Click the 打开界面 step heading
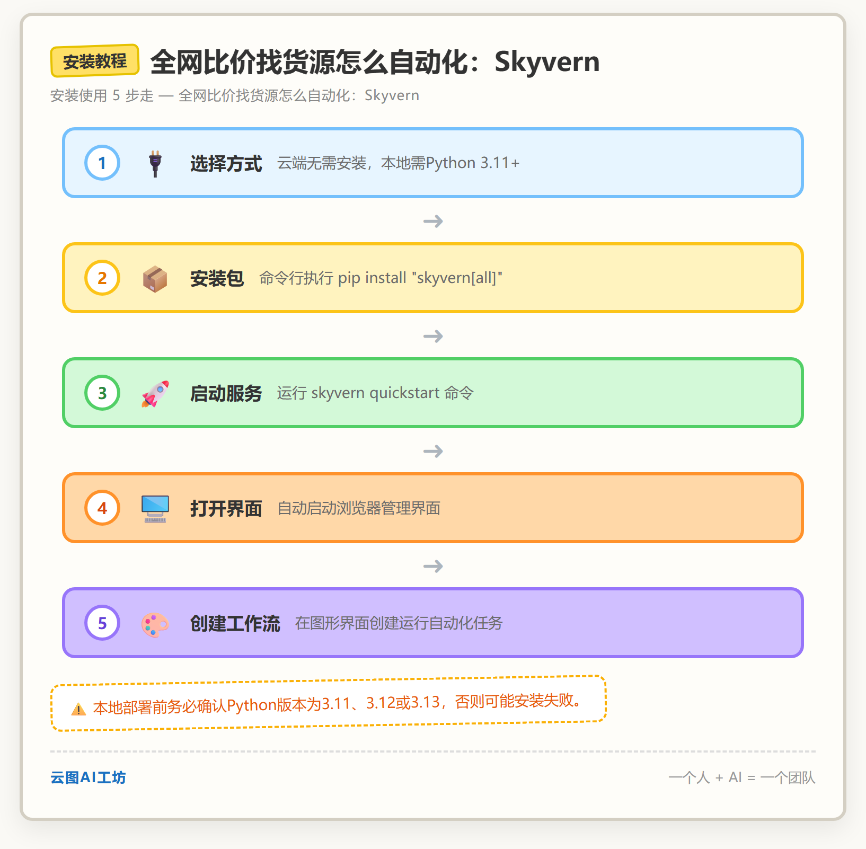 pyautogui.click(x=226, y=508)
